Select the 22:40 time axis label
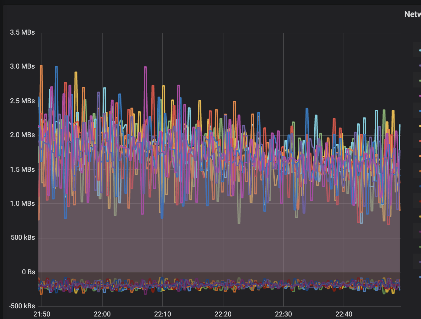The image size is (421, 319). click(x=344, y=314)
